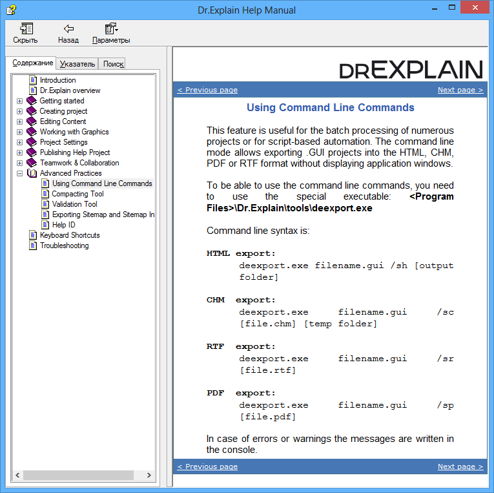Select the Creating project entry
This screenshot has height=493, width=494.
[x=63, y=111]
